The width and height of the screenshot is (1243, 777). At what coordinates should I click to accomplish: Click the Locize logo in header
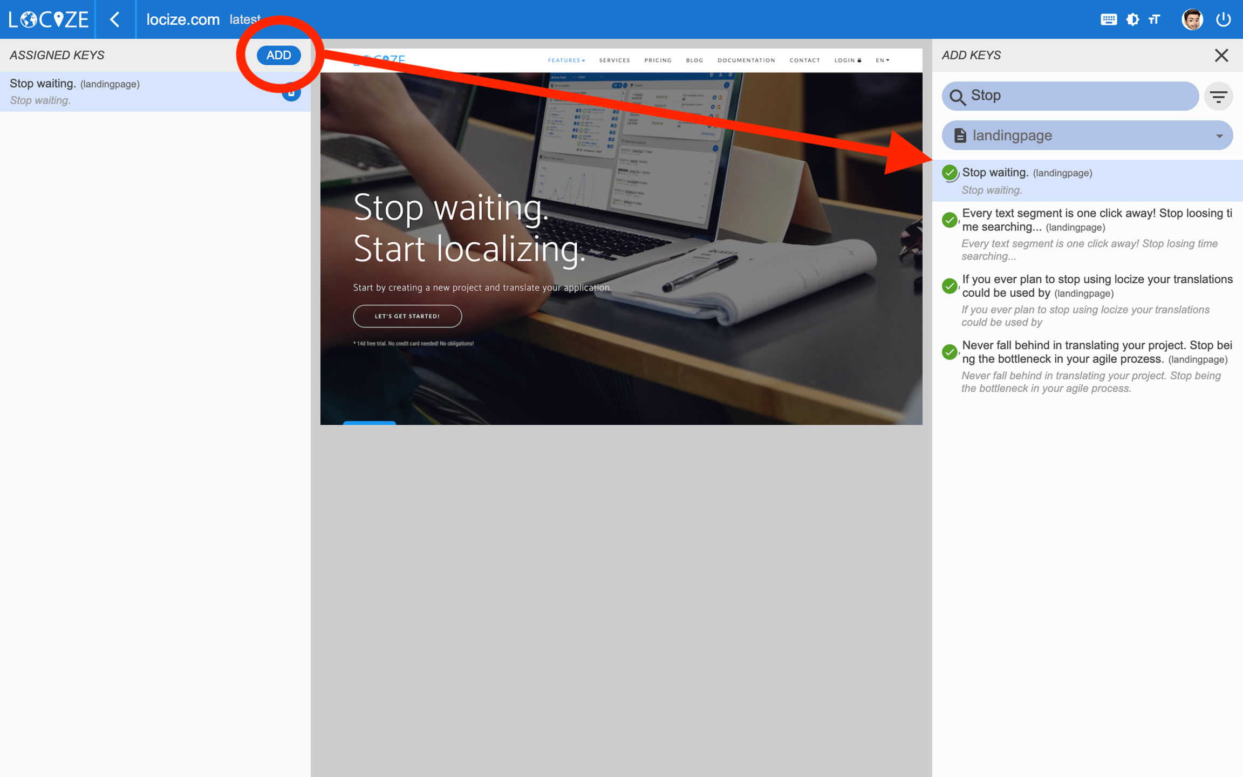48,19
